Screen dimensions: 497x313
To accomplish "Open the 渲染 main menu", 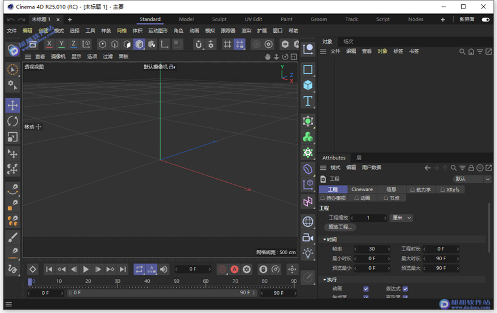I will pyautogui.click(x=246, y=31).
